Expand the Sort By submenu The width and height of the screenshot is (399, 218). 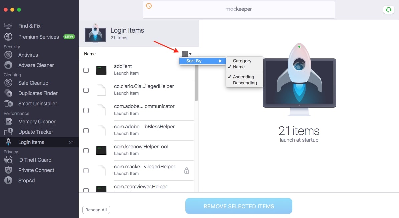[x=203, y=61]
